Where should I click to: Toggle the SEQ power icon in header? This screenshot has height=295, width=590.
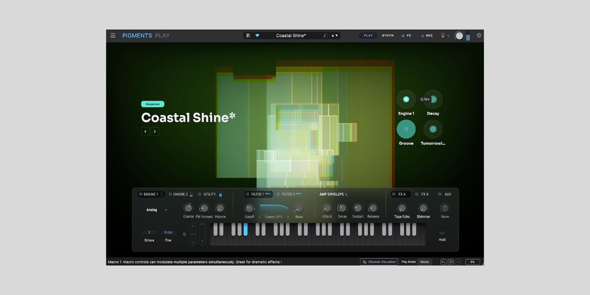[x=422, y=35]
